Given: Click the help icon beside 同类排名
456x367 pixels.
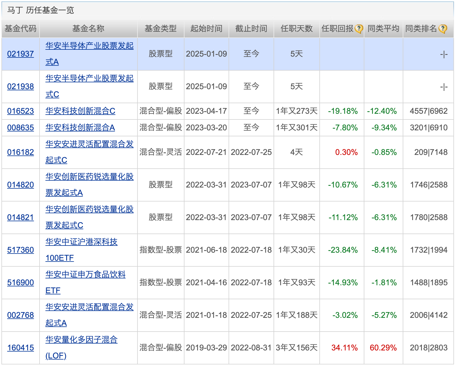Looking at the screenshot, I should [x=443, y=29].
